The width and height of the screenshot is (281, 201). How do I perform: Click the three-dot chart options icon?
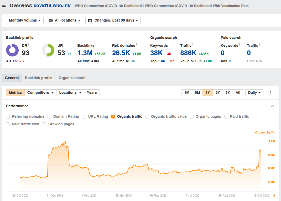pyautogui.click(x=270, y=93)
